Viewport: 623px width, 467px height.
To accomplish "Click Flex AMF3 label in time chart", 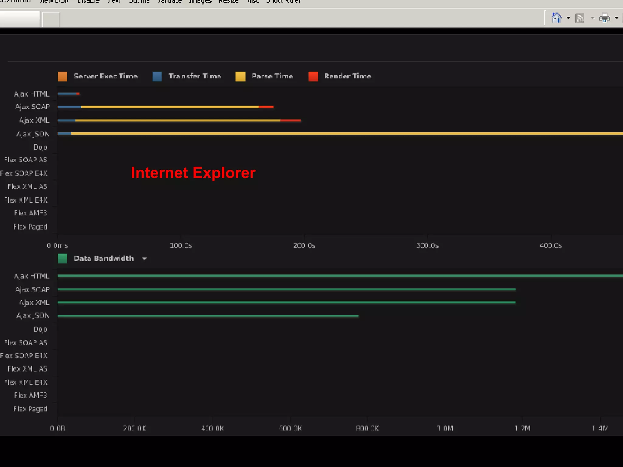I will pos(30,213).
